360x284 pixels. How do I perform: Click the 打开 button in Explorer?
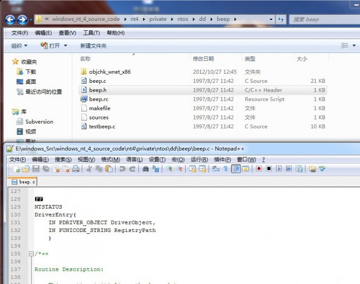coord(51,46)
